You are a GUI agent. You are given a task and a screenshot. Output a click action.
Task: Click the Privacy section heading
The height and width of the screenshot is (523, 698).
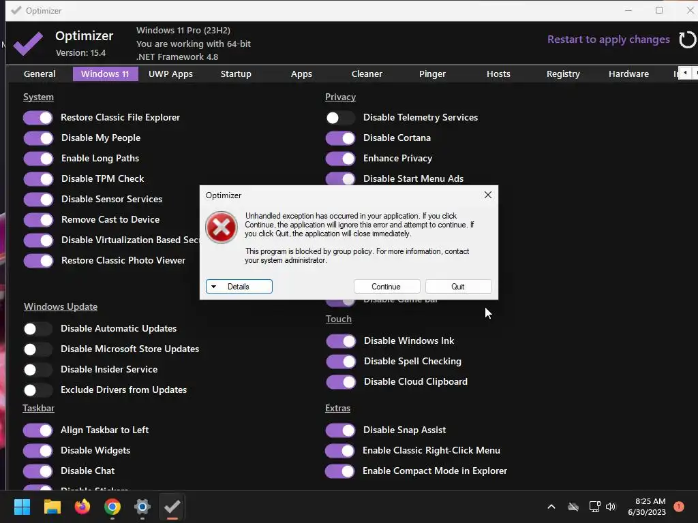tap(341, 97)
